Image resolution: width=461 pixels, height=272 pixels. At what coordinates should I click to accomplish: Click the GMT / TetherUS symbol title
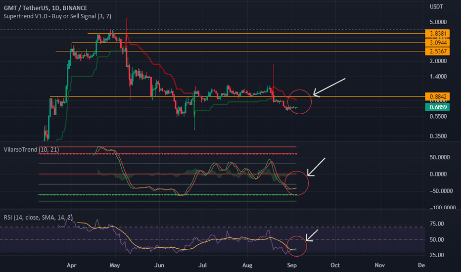46,8
